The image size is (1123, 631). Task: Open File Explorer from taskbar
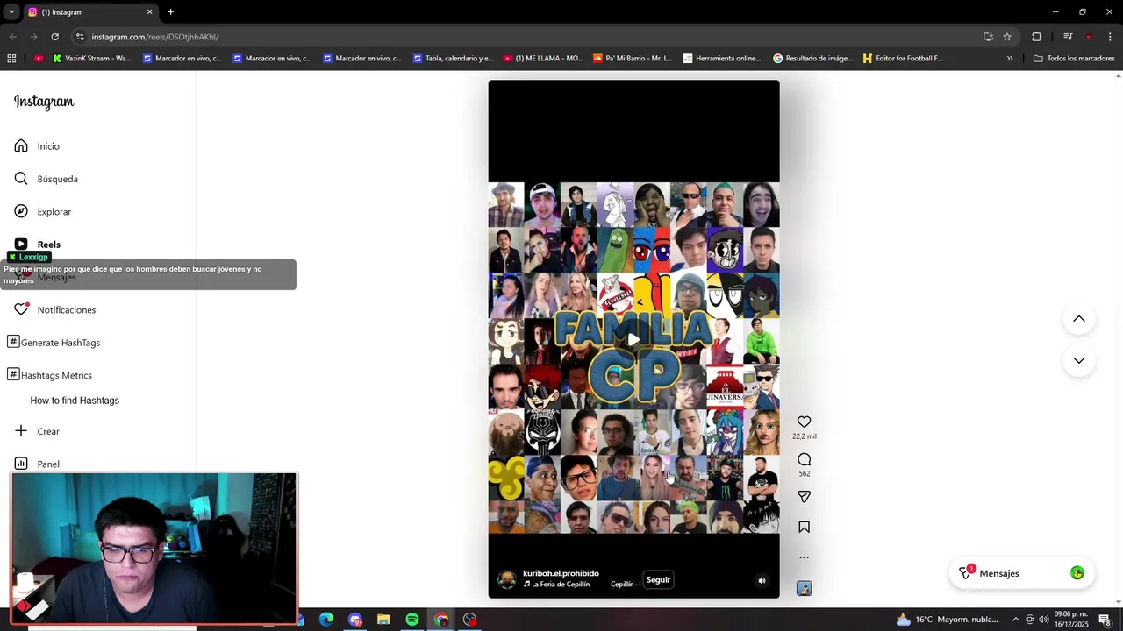(383, 620)
